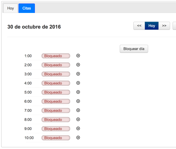Switch to the Hoy tab

pyautogui.click(x=11, y=8)
